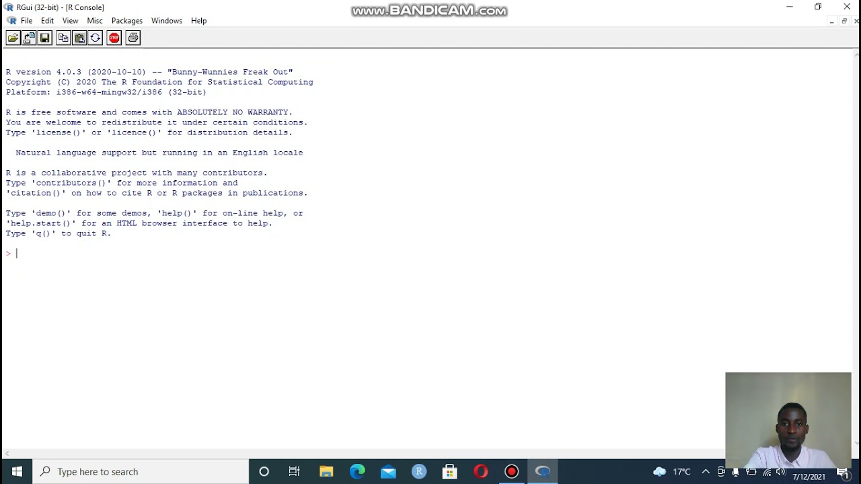Open the Misc menu
Viewport: 861px width, 484px height.
click(95, 21)
